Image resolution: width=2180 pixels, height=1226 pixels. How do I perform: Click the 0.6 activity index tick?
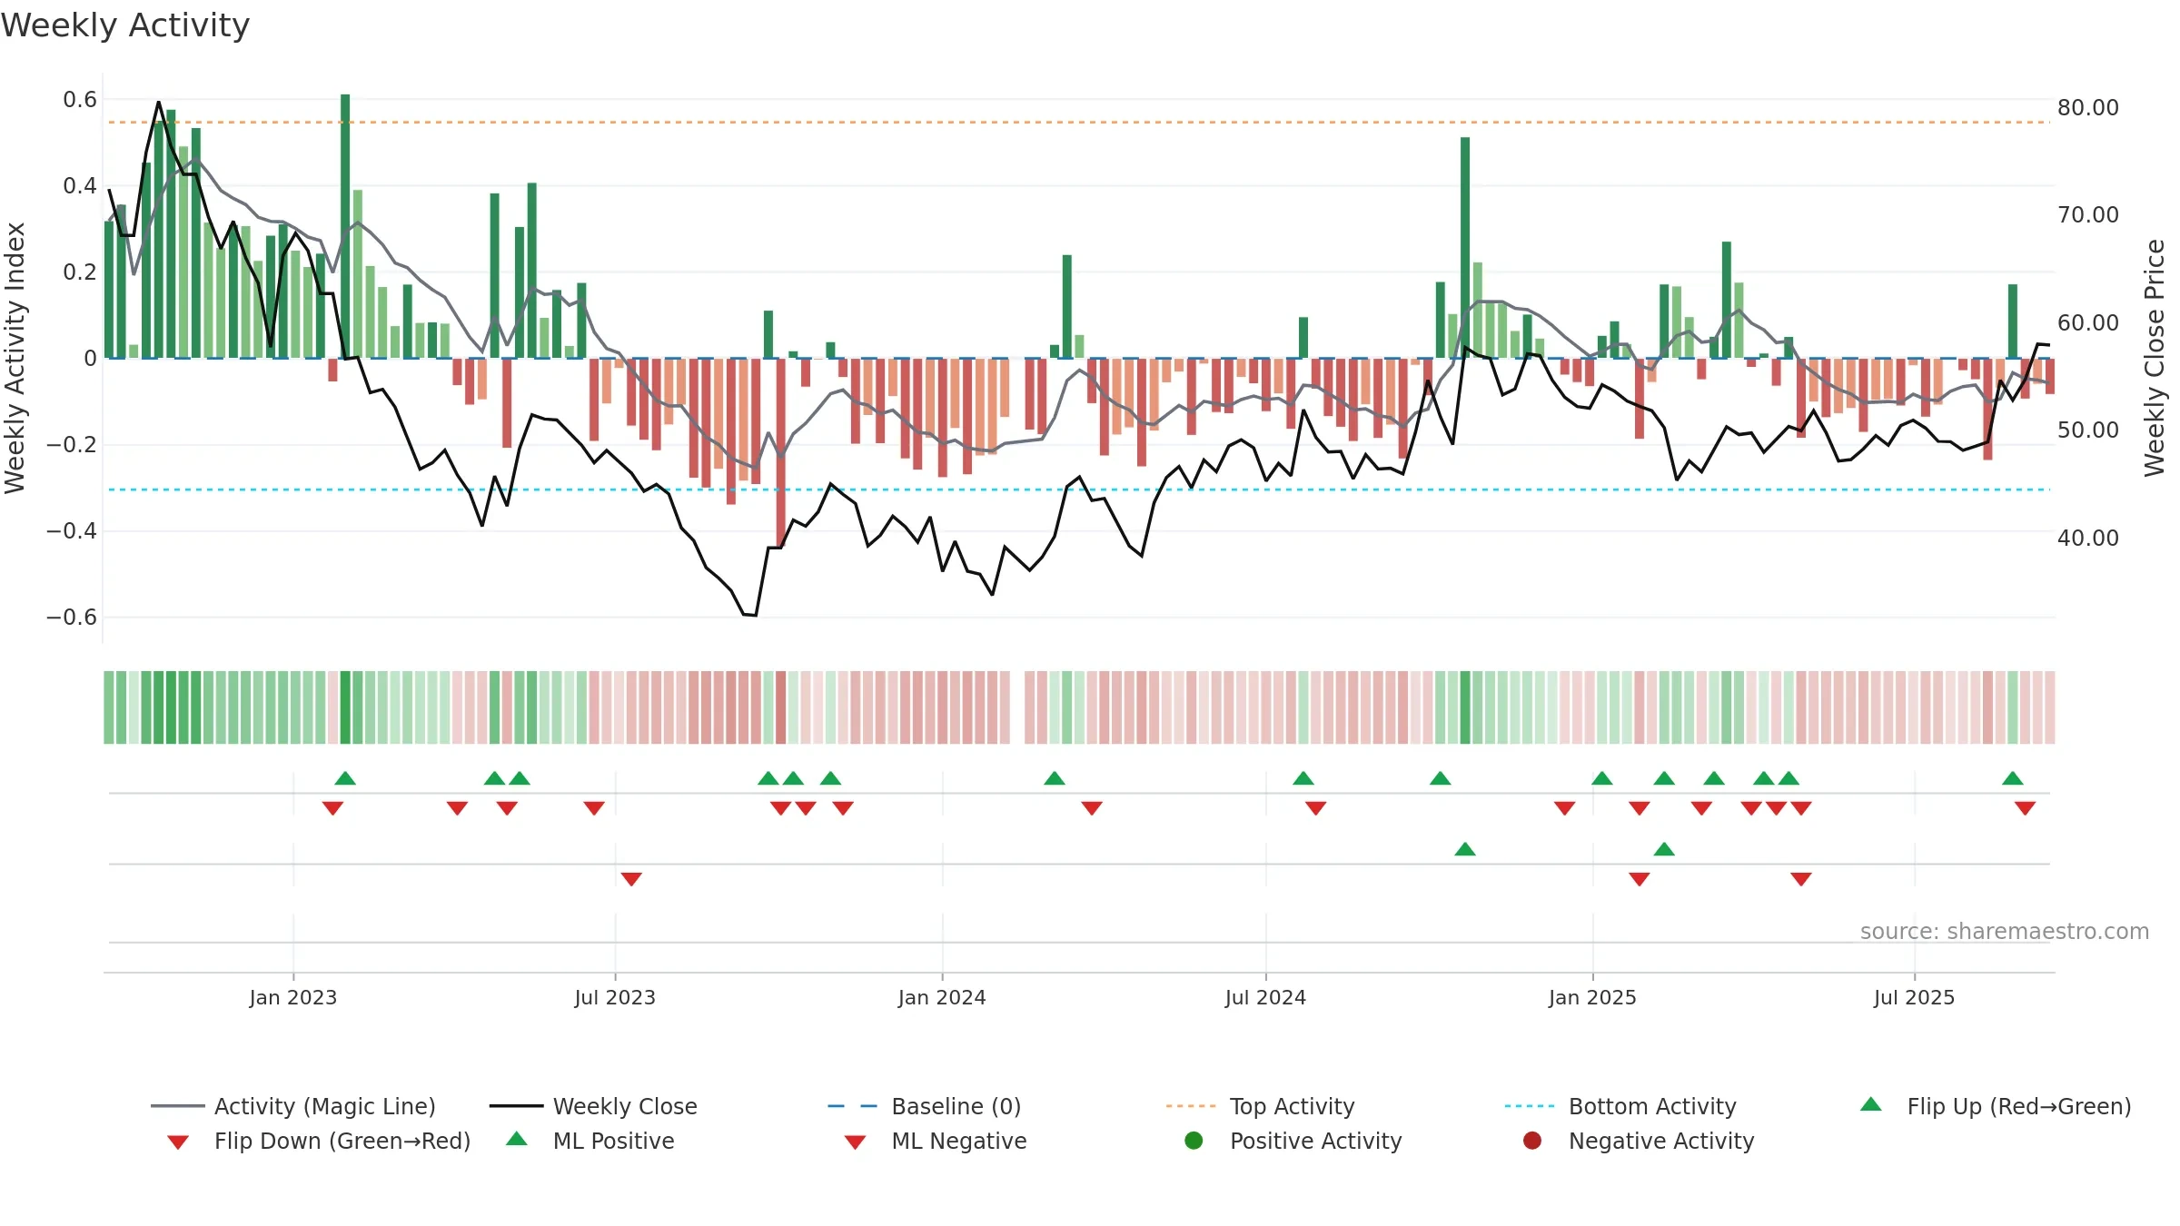(80, 99)
